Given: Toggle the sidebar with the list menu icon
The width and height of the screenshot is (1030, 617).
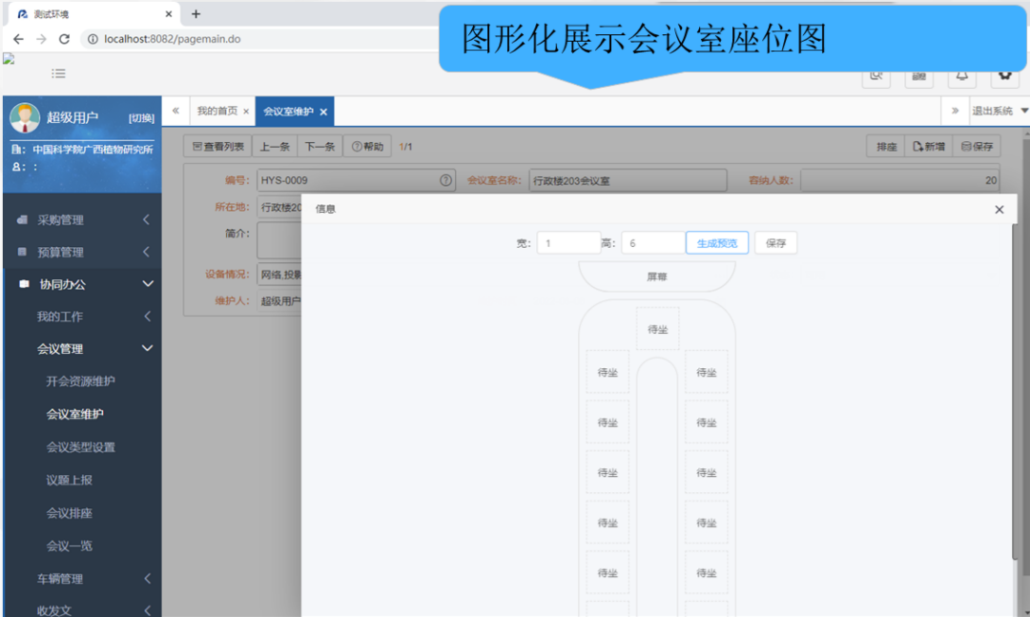Looking at the screenshot, I should point(58,73).
